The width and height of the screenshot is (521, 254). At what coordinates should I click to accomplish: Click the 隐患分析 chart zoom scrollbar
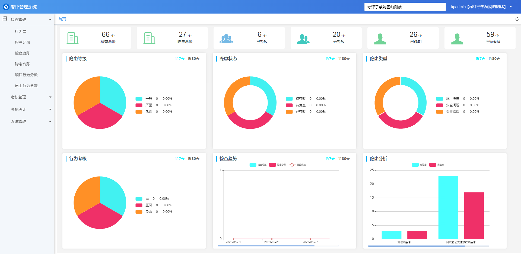coord(428,246)
